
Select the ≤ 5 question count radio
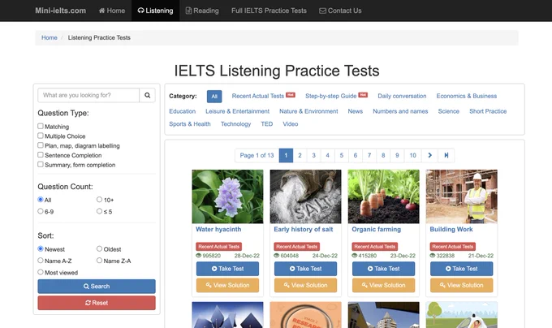pos(99,211)
